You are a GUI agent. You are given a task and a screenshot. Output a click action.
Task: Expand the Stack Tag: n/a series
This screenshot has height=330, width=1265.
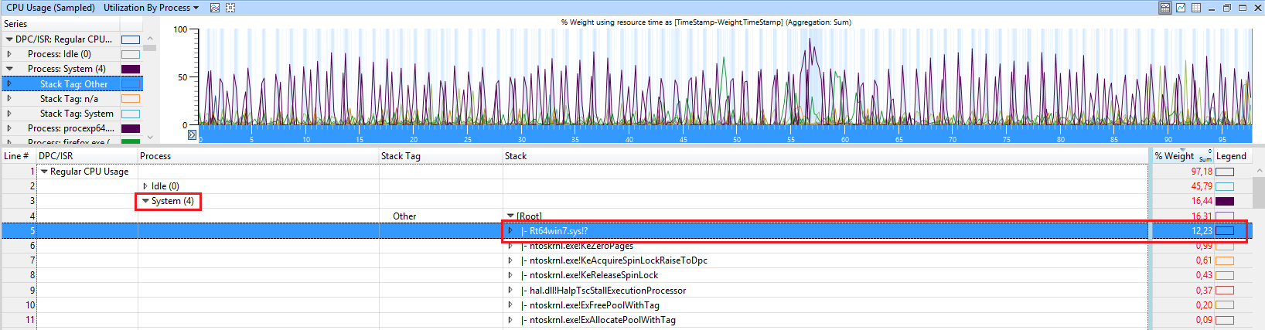point(9,98)
